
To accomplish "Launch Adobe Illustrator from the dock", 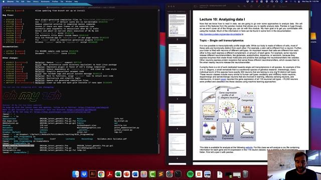I will point(92,174).
